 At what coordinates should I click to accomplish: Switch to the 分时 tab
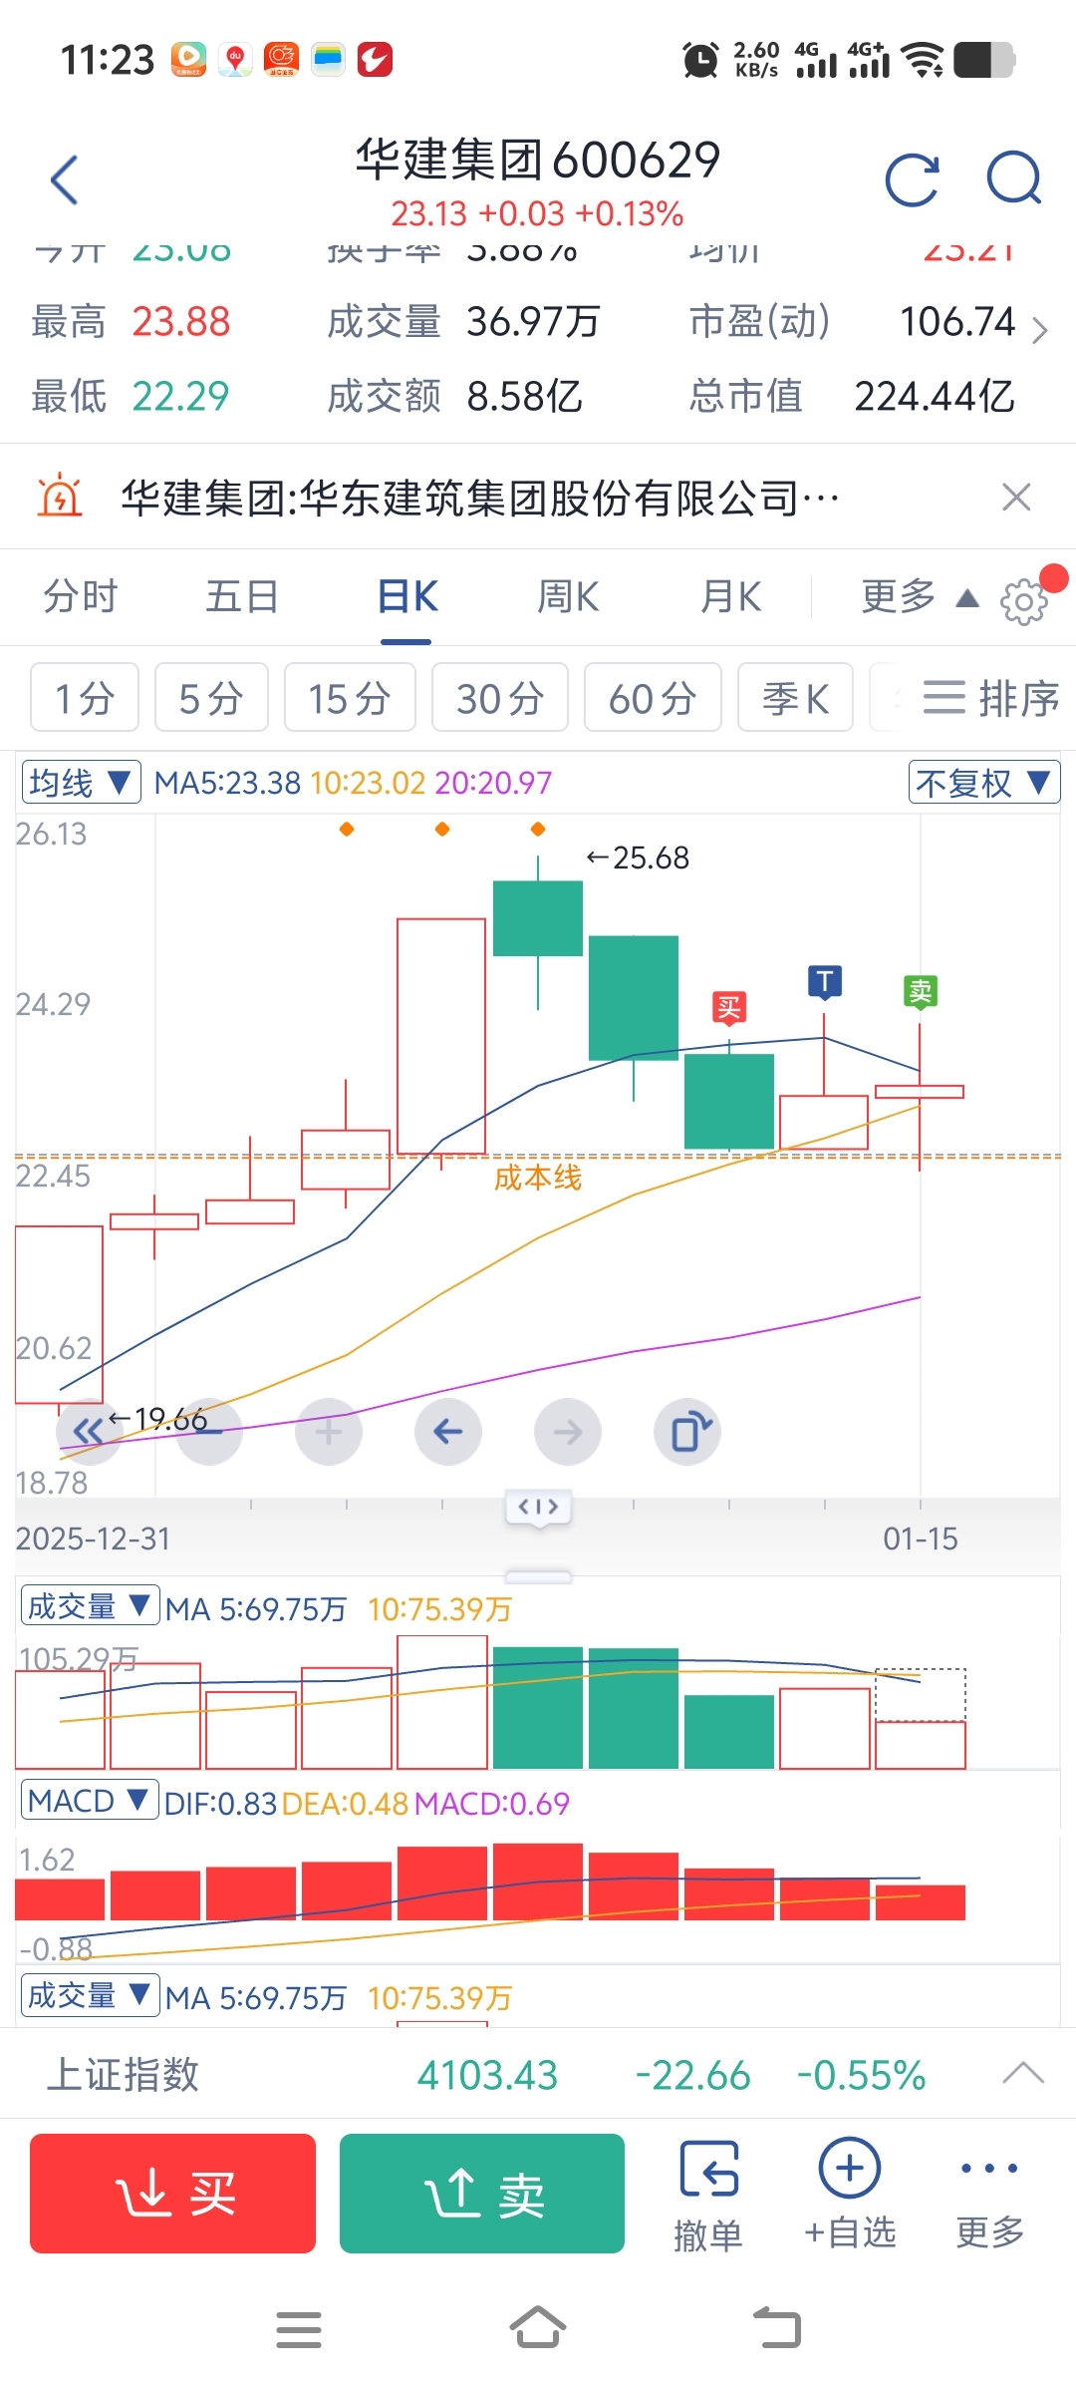click(x=81, y=597)
